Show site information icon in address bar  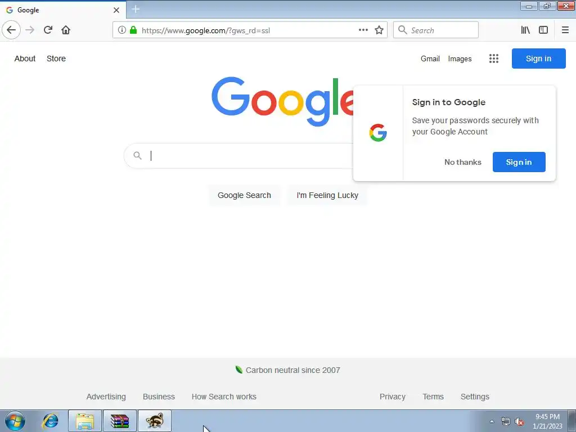(121, 30)
